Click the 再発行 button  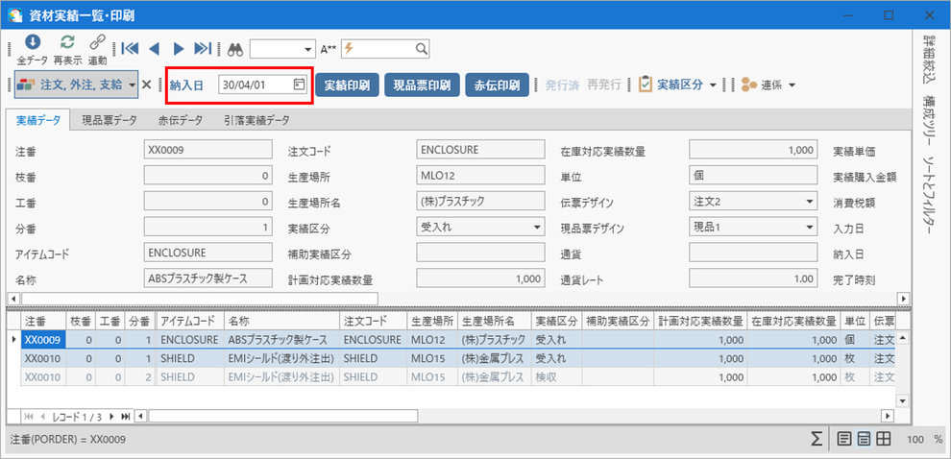(x=604, y=85)
